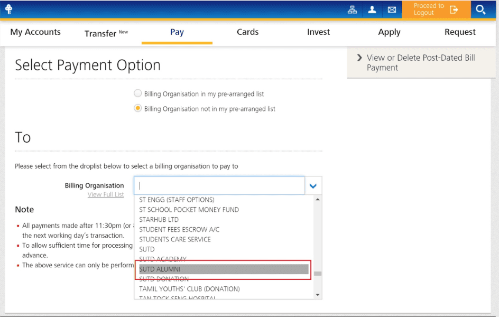
Task: Choose STUDENTS CARE SERVICE option
Action: tap(175, 239)
